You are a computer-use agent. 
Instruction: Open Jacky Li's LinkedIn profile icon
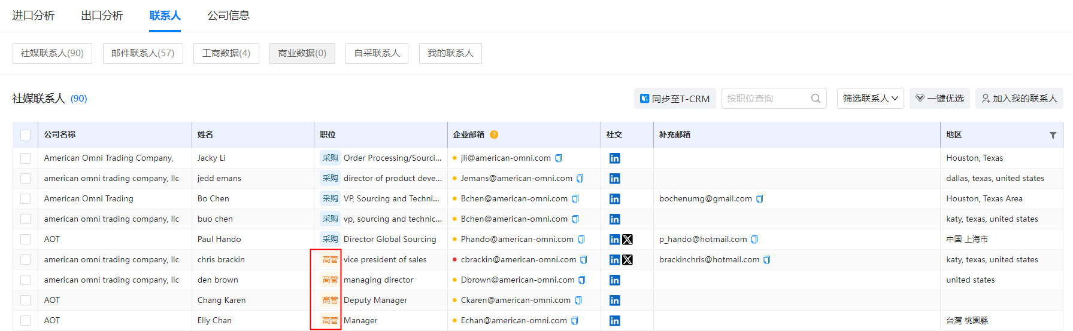pyautogui.click(x=614, y=158)
